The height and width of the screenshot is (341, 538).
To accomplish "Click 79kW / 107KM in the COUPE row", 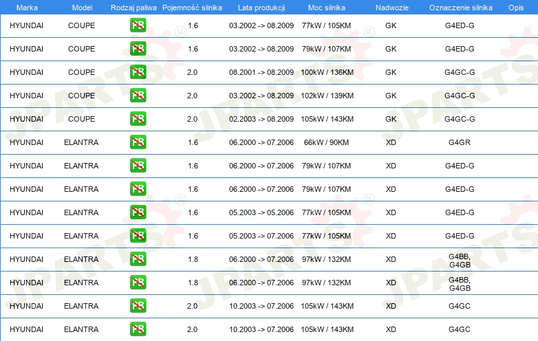I will (x=326, y=49).
